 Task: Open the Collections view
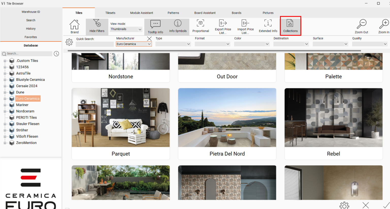click(x=290, y=26)
